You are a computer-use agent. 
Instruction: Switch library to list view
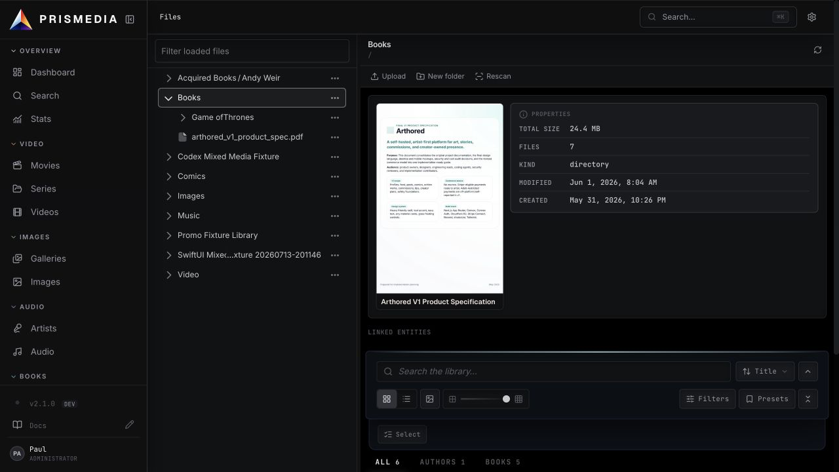click(406, 399)
